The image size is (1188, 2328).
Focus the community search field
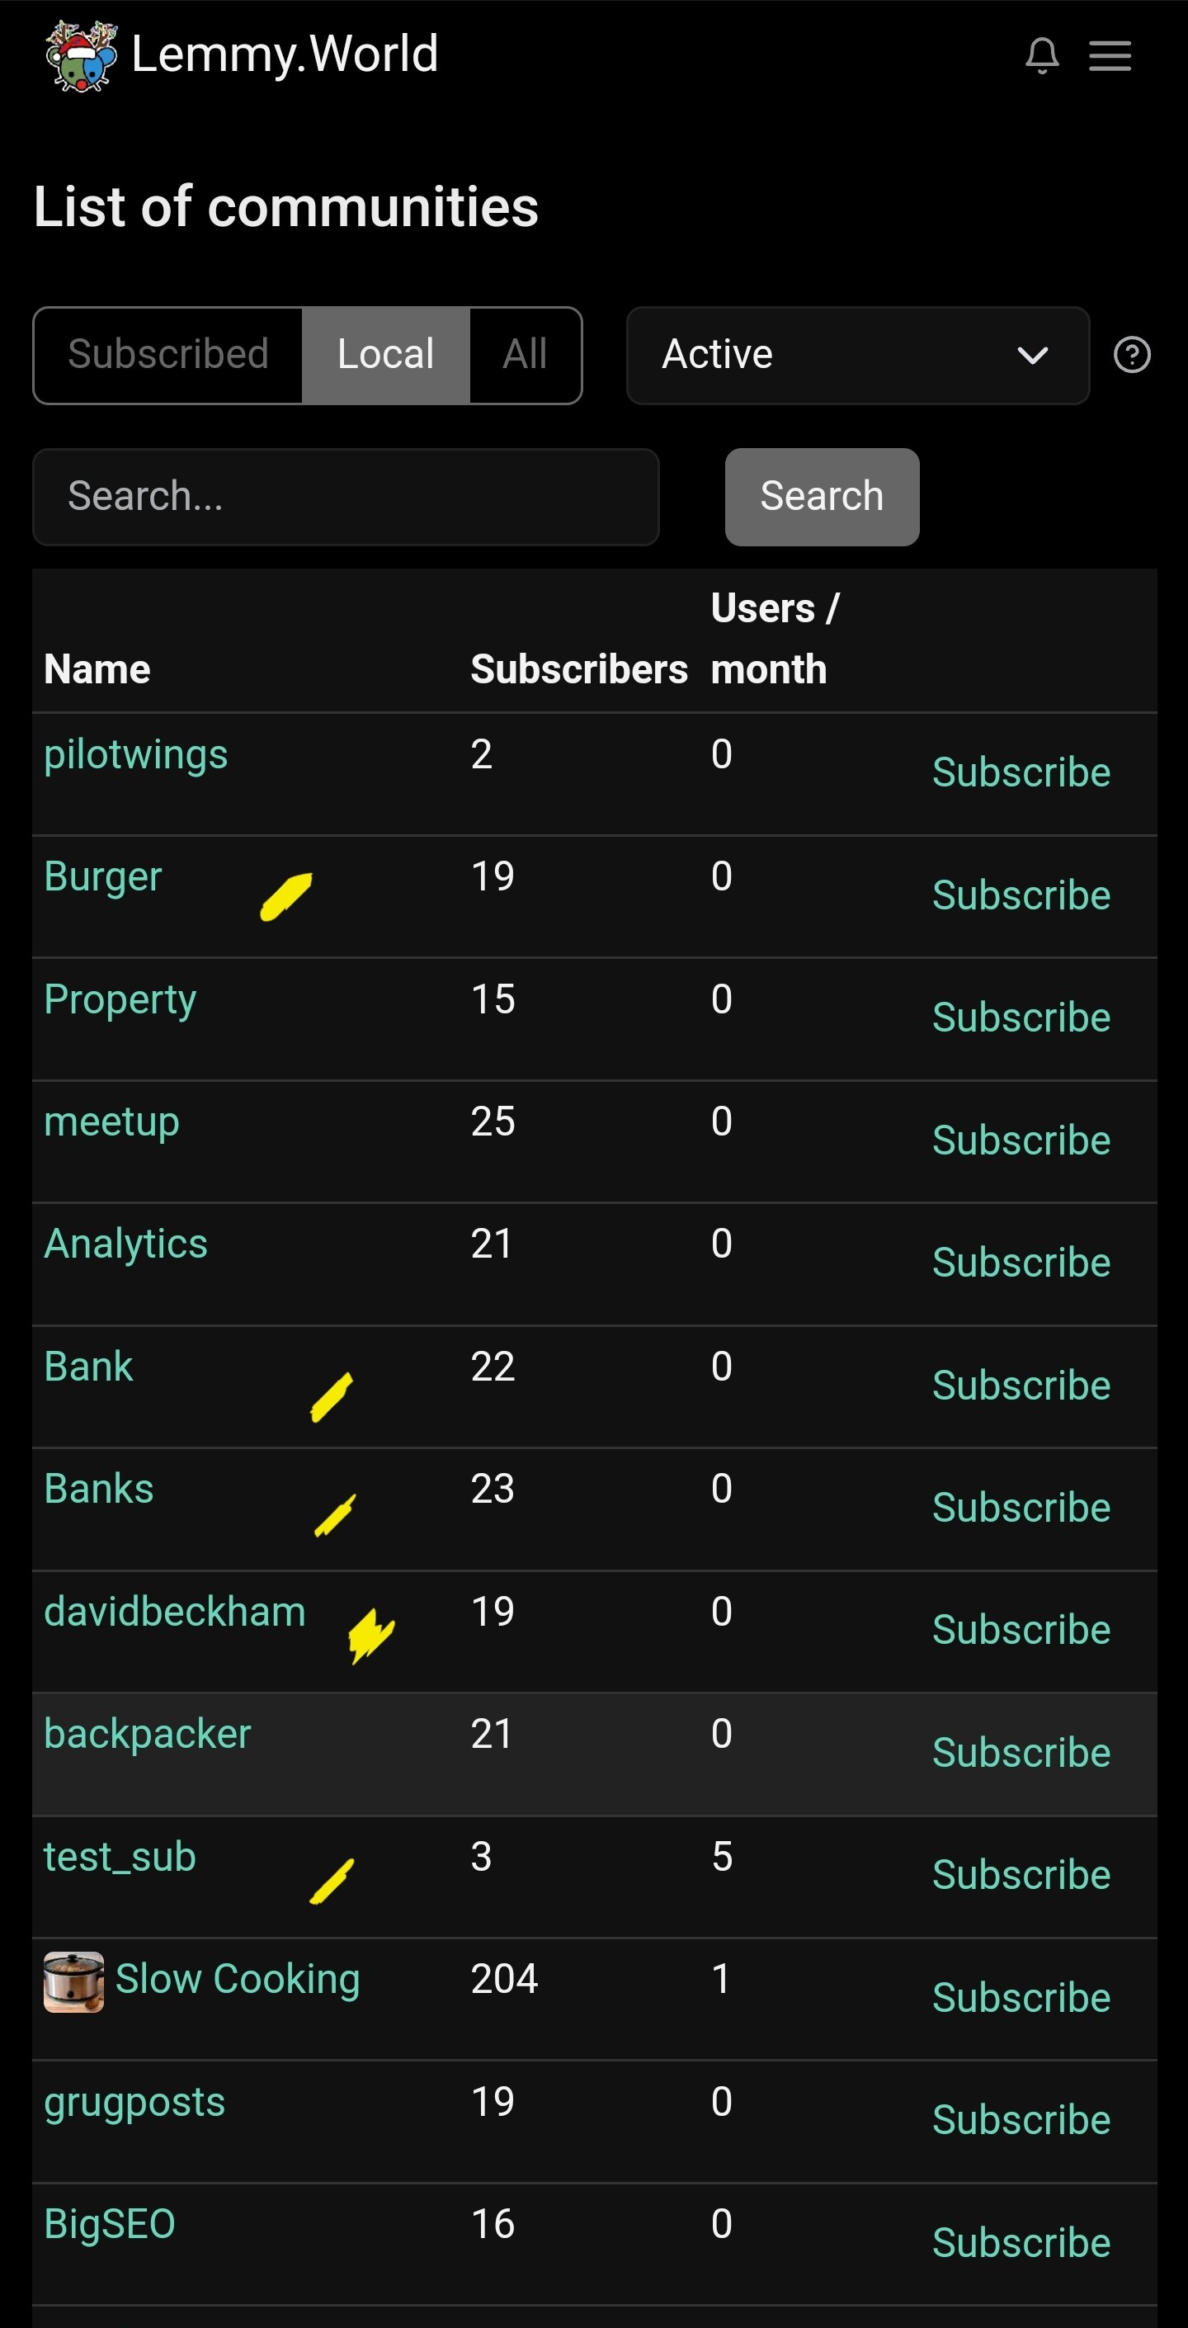(x=345, y=496)
